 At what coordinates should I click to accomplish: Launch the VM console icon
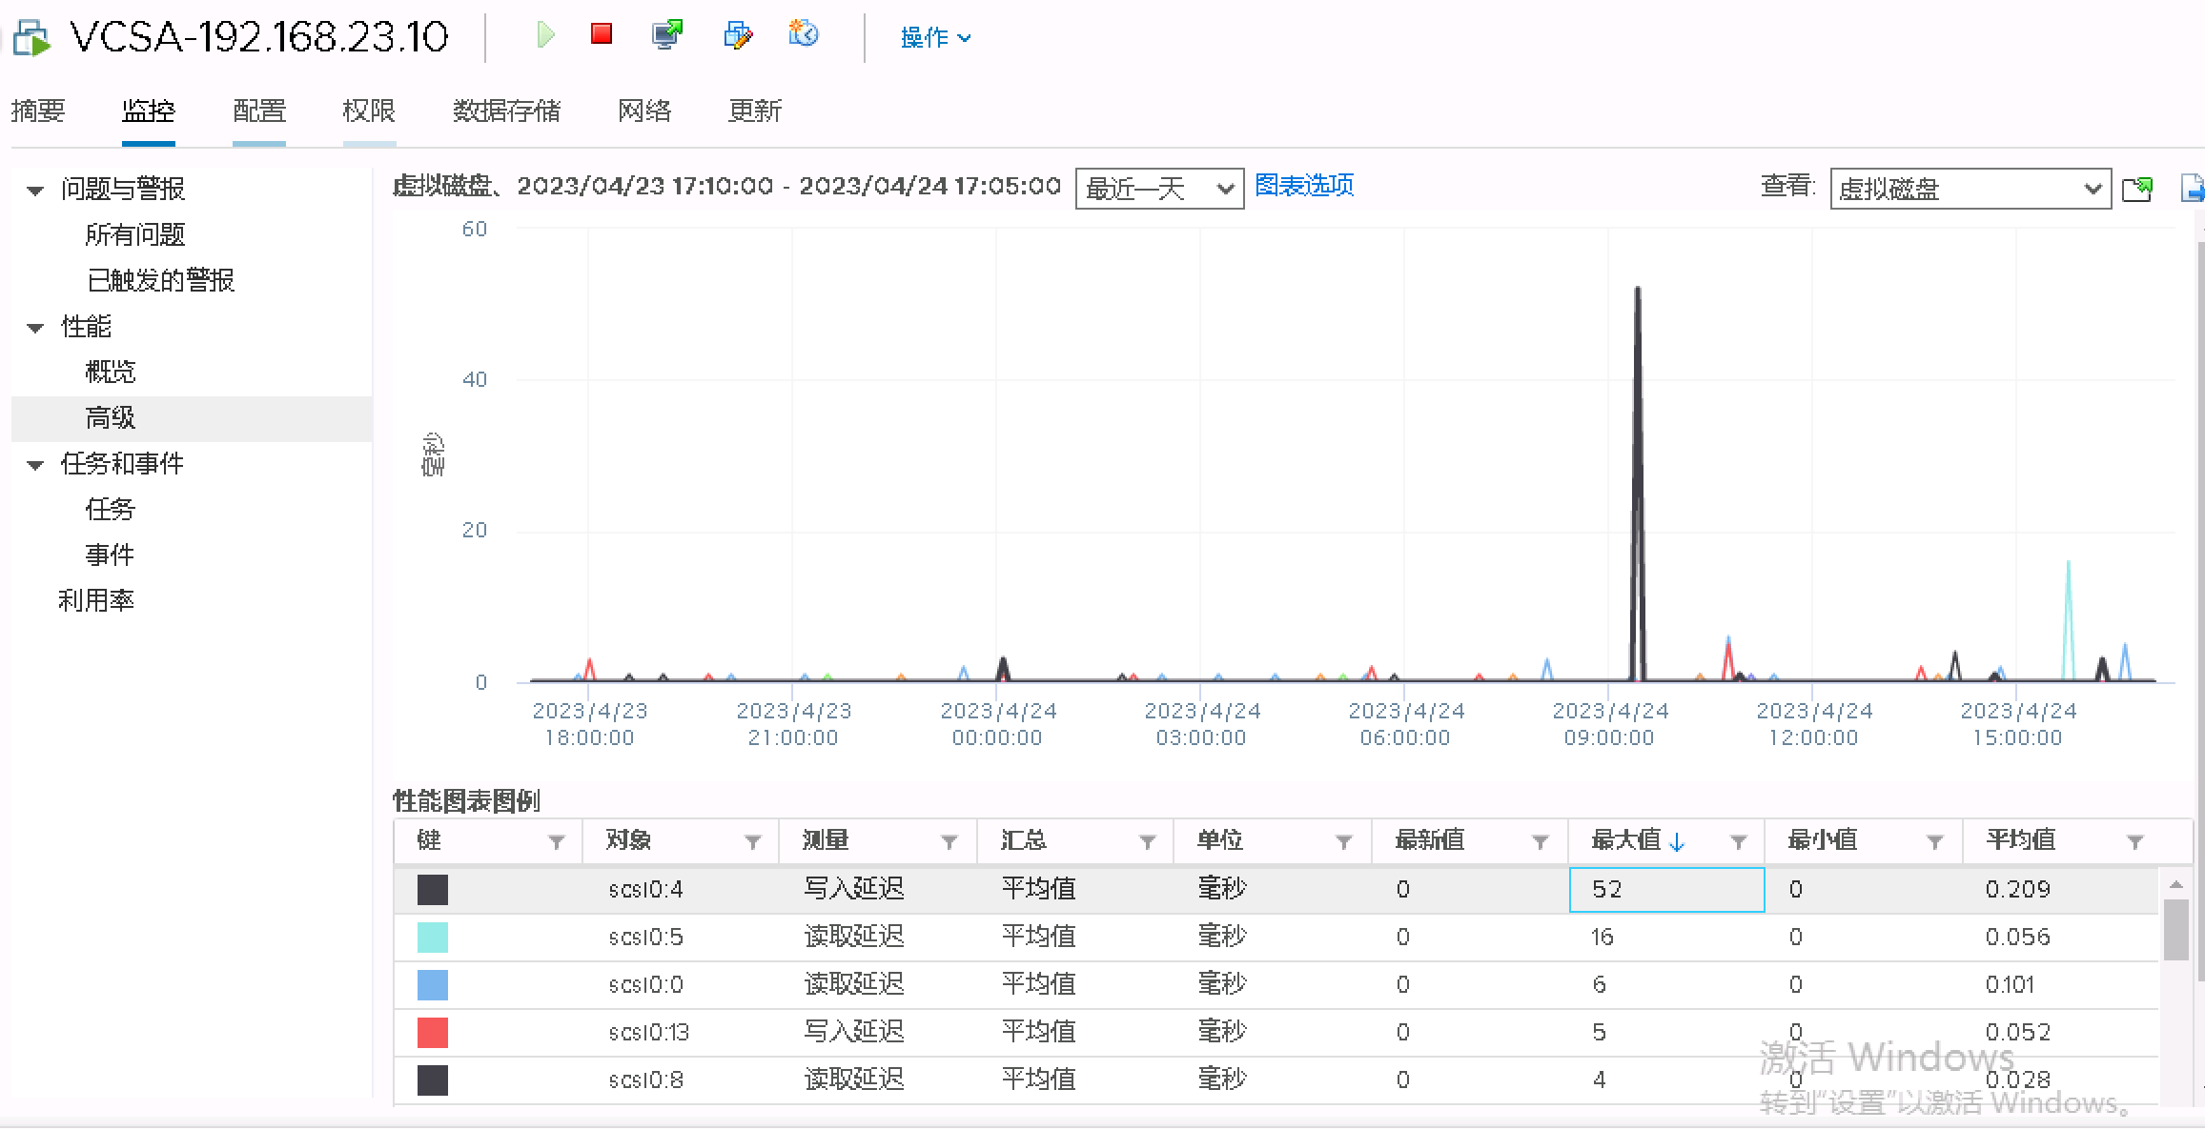667,35
